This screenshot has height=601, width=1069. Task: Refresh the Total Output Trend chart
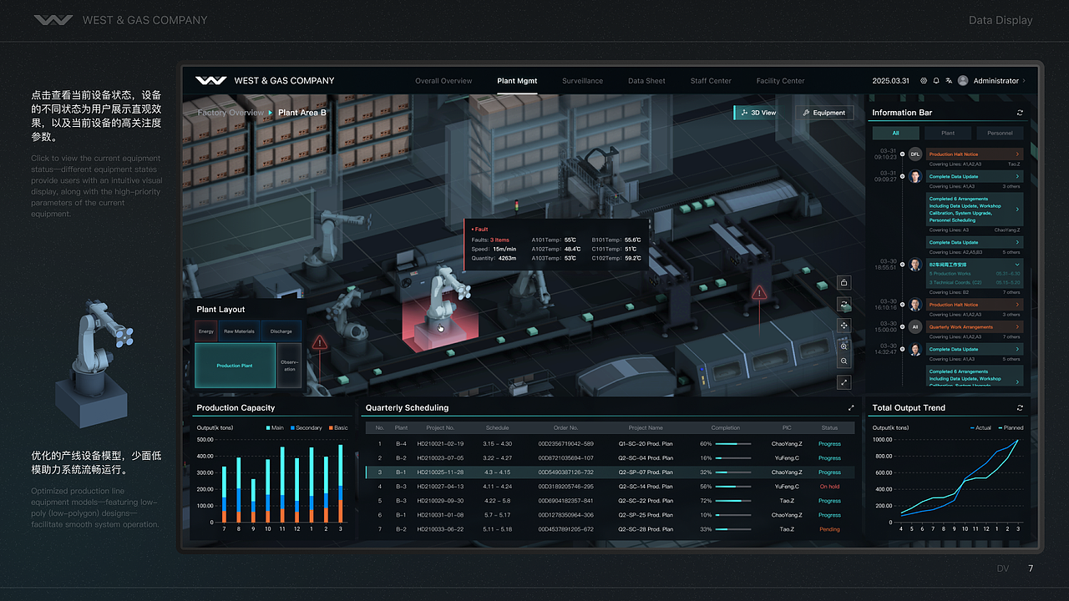coord(1020,408)
